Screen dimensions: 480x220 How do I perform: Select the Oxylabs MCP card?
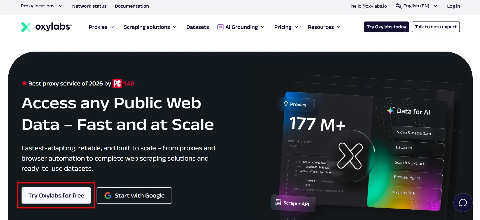tap(415, 193)
